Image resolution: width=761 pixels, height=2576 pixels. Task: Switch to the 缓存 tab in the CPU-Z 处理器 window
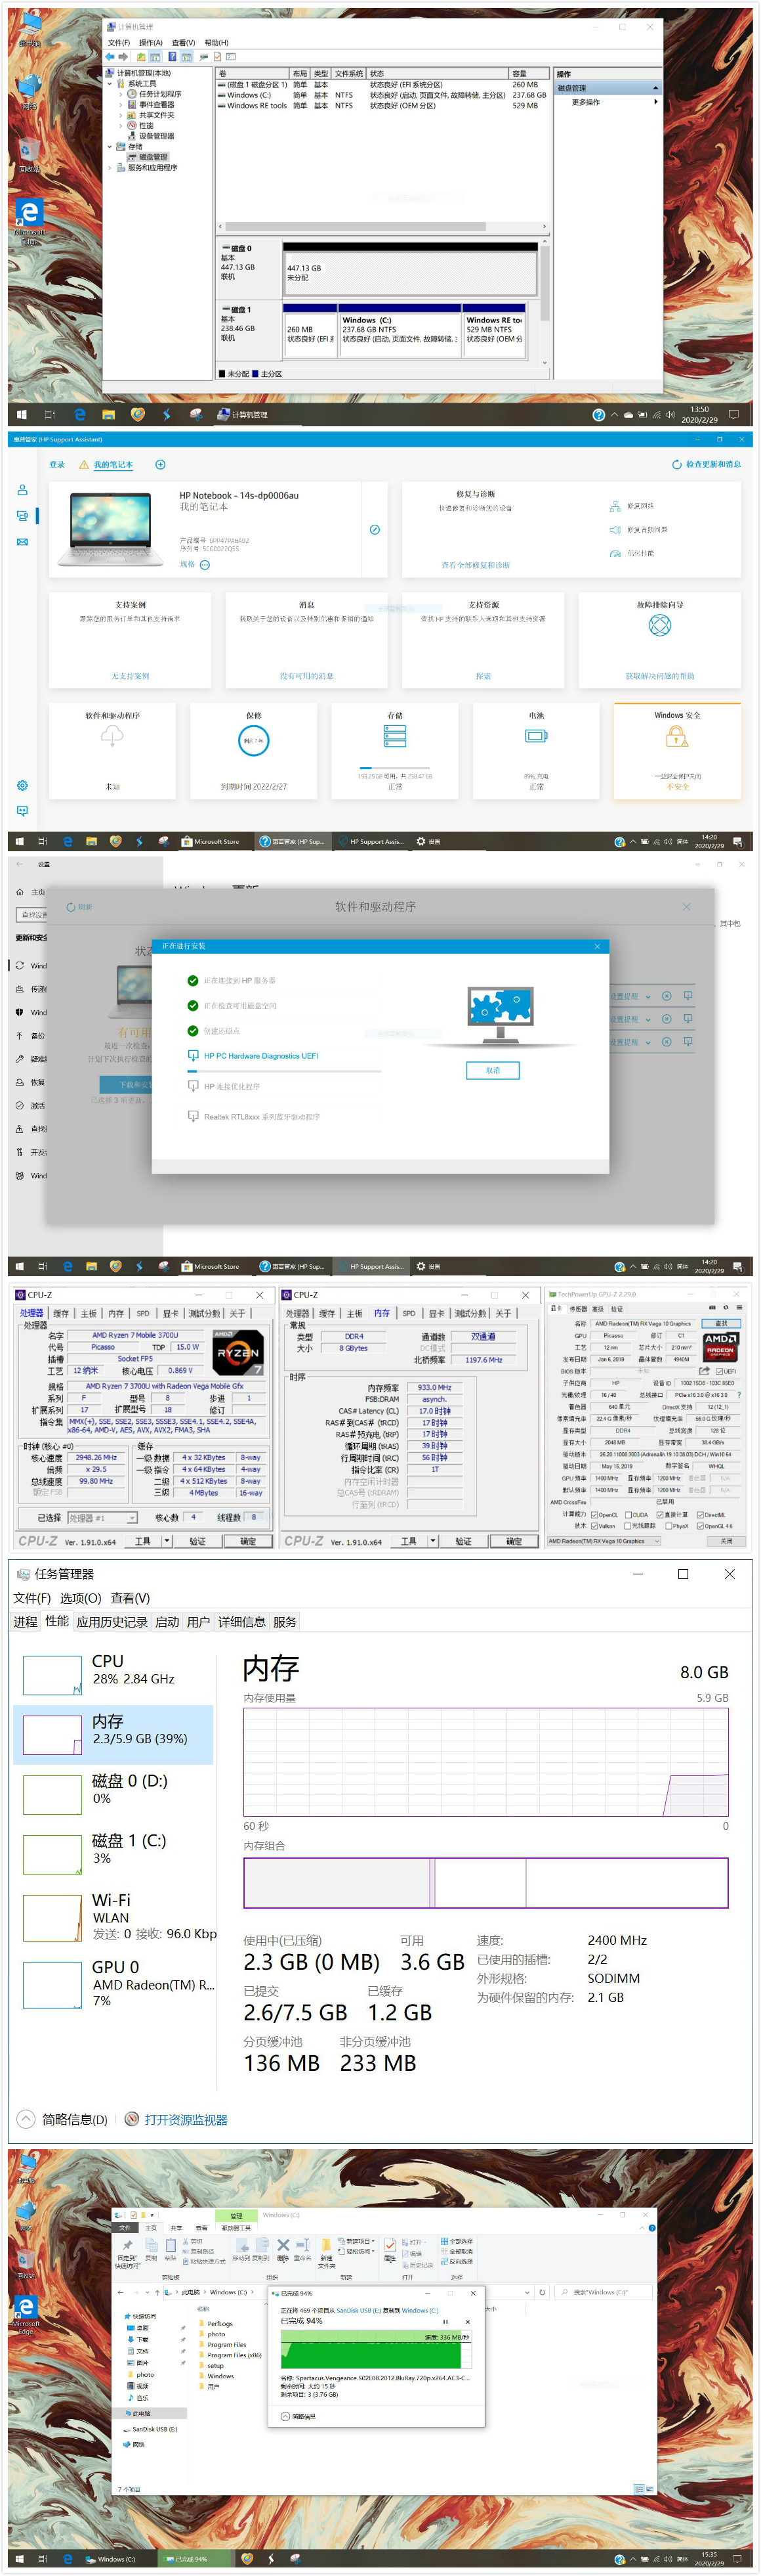61,1313
